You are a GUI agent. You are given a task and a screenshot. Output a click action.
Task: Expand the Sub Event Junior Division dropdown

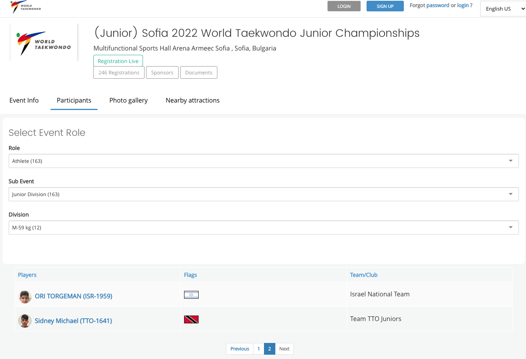click(x=264, y=194)
